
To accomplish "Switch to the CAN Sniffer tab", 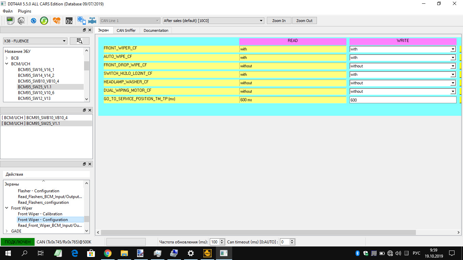I will pos(126,30).
